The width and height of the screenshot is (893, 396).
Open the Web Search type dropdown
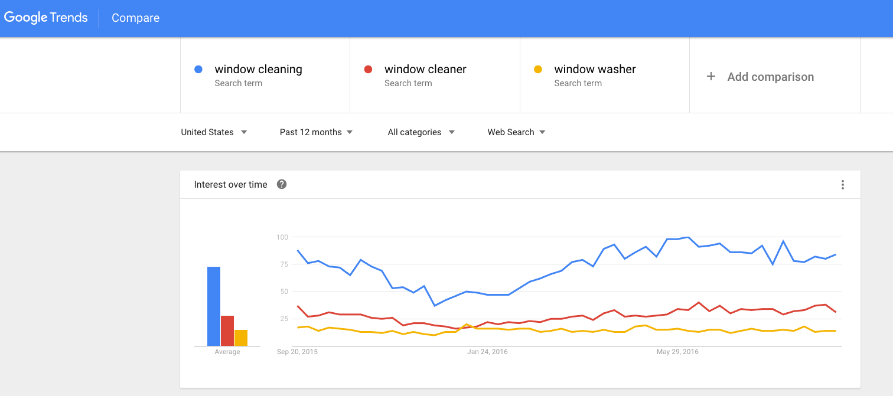516,132
